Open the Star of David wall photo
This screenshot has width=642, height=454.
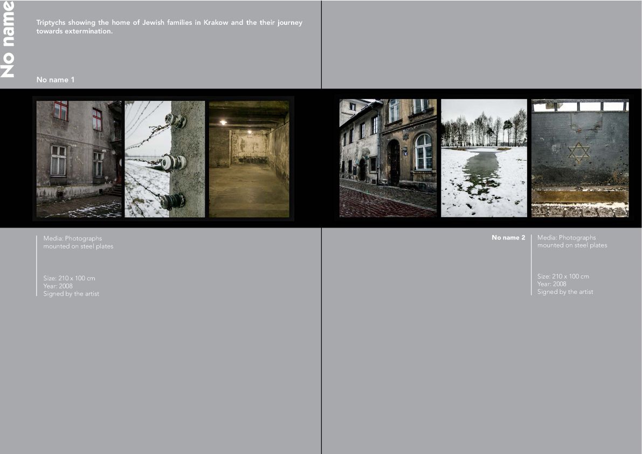(580, 158)
